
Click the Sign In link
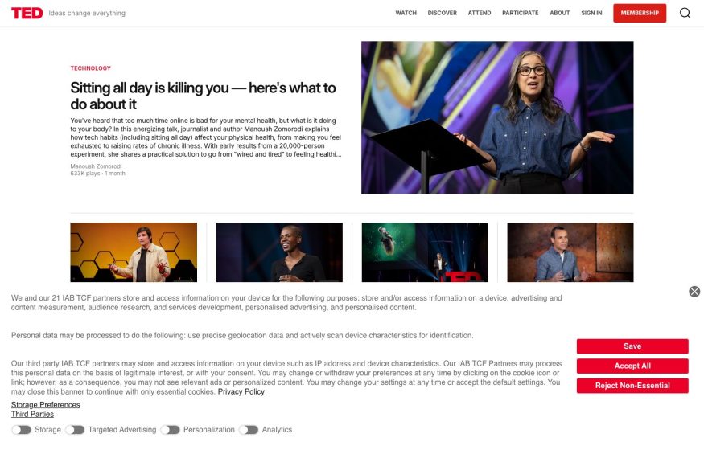[591, 13]
